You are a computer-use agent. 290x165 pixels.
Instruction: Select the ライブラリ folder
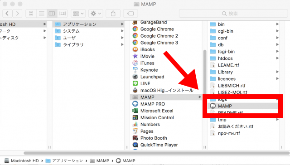click(x=89, y=44)
